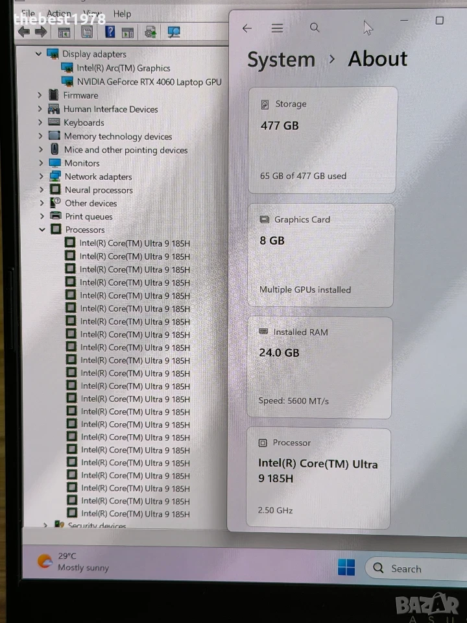Viewport: 467px width, 623px height.
Task: Open the Action menu in Device Manager
Action: click(58, 14)
